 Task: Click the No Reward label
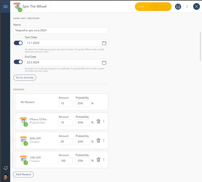click(x=27, y=102)
